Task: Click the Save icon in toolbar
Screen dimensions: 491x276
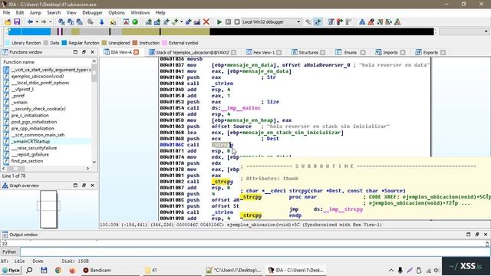Action: coord(17,22)
